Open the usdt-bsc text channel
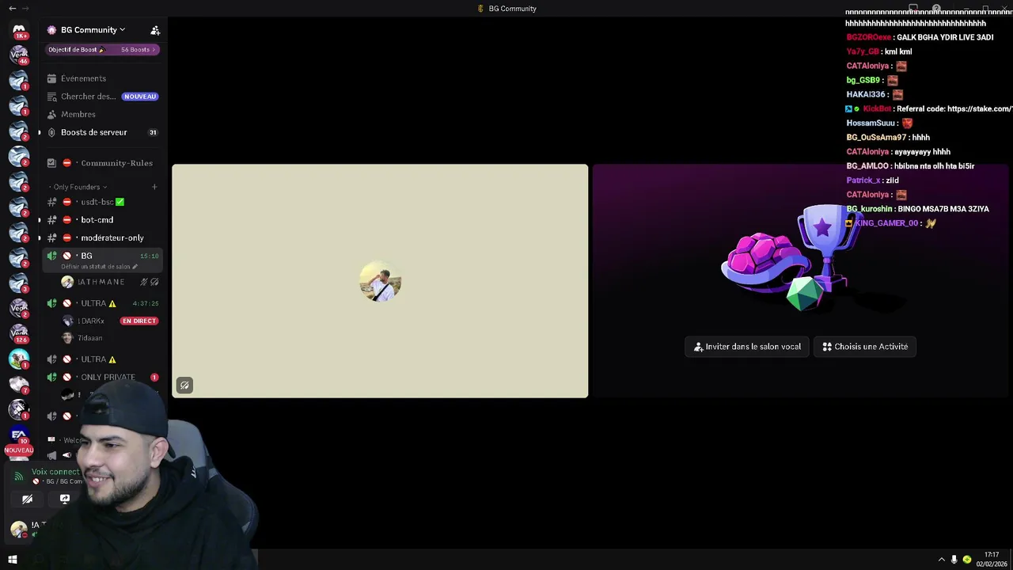The image size is (1013, 570). [103, 202]
